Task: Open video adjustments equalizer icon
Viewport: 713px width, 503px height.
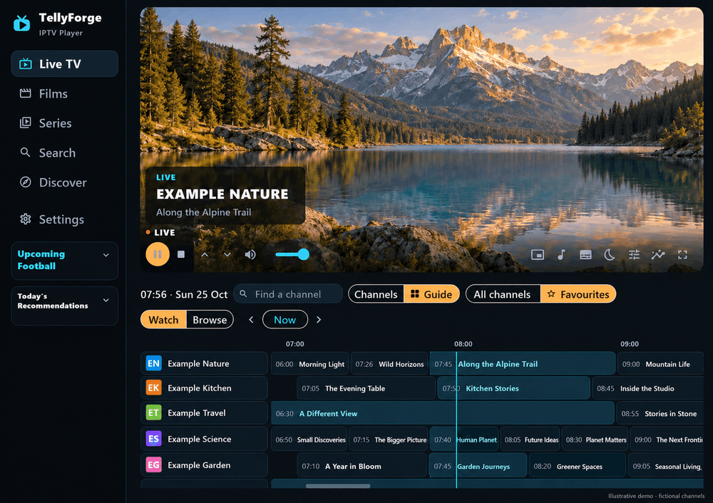Action: [x=634, y=255]
